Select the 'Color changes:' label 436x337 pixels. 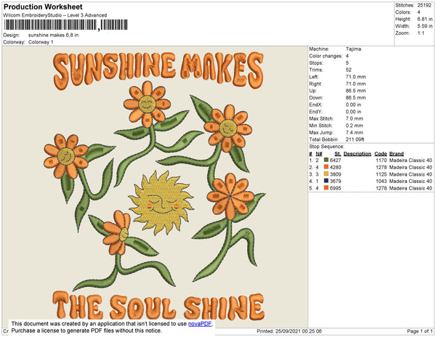[326, 56]
